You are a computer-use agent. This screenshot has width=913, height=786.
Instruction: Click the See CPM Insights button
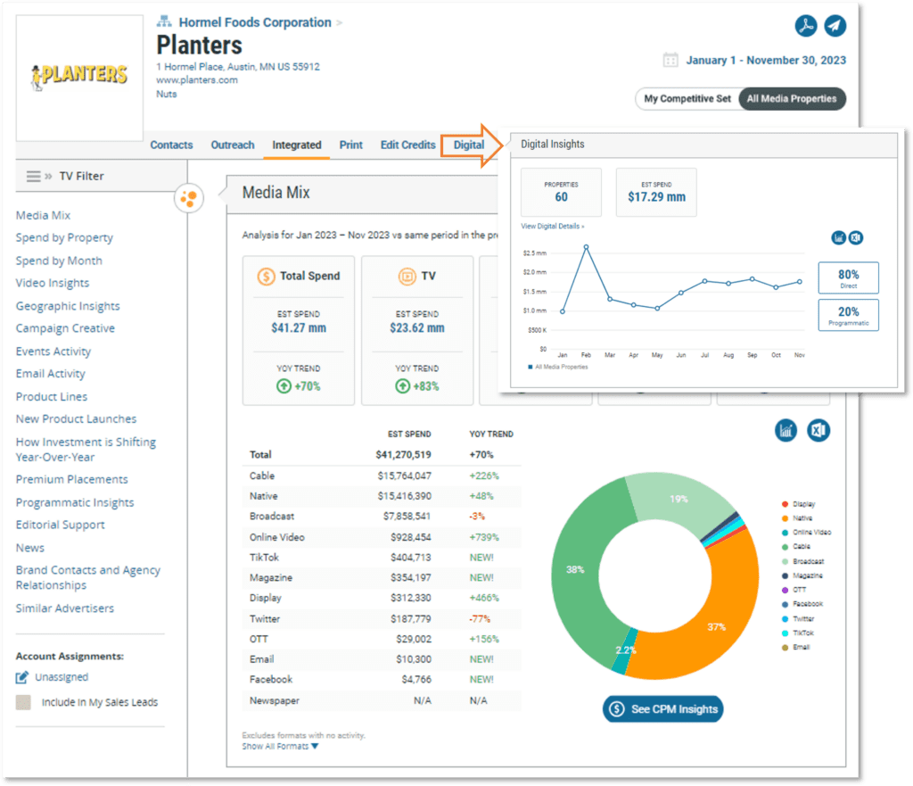point(662,709)
